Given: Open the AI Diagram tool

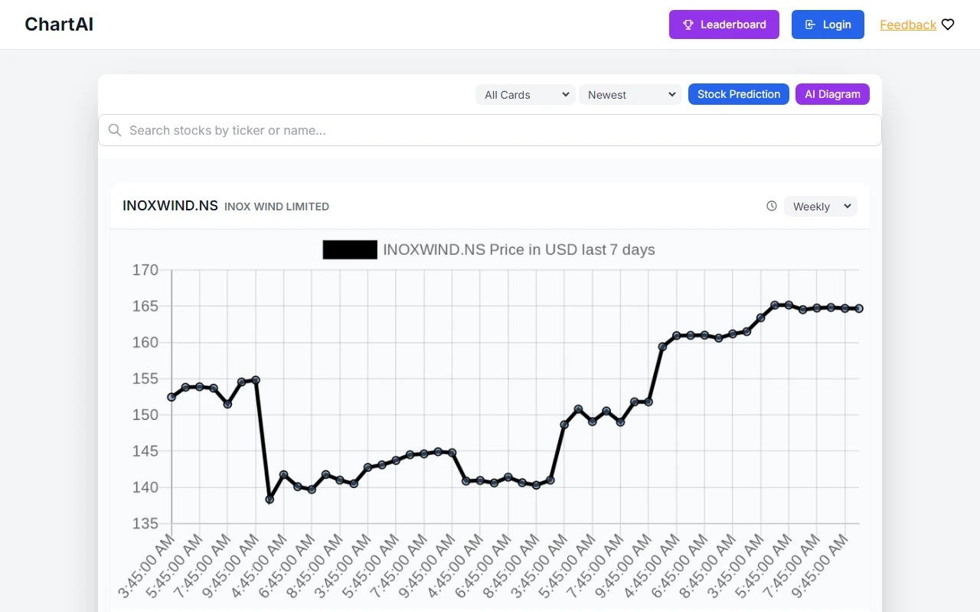Looking at the screenshot, I should coord(832,94).
